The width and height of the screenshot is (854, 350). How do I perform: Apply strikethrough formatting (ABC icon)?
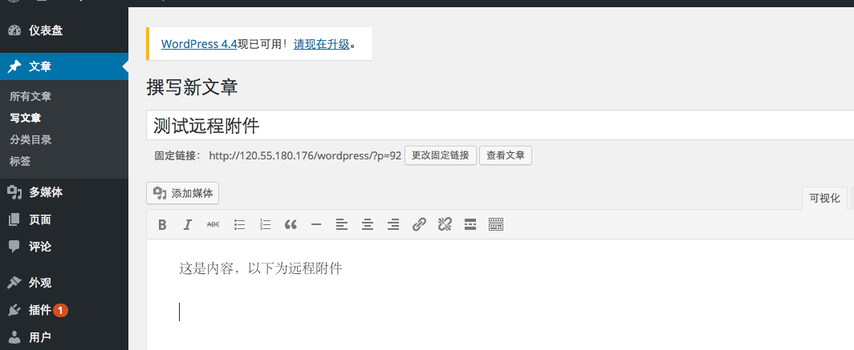tap(213, 224)
